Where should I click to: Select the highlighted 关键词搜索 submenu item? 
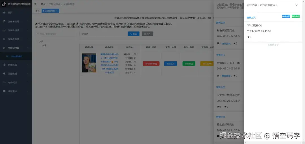[16, 57]
